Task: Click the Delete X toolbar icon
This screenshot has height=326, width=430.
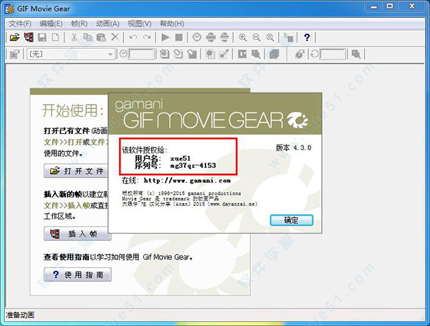Action: pos(115,37)
